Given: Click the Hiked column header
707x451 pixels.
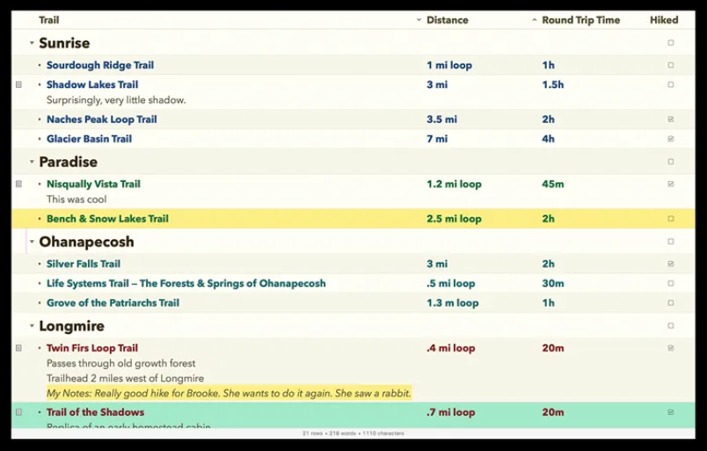Looking at the screenshot, I should [x=664, y=20].
